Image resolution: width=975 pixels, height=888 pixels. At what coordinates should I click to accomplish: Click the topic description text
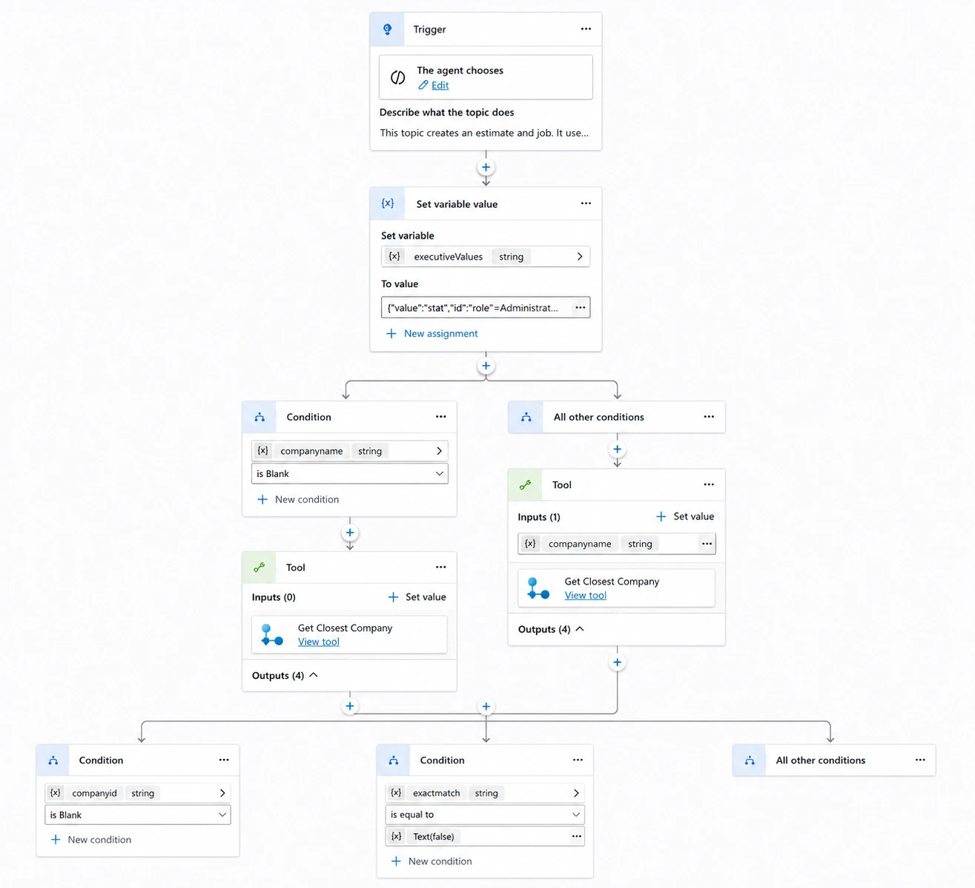(x=484, y=134)
